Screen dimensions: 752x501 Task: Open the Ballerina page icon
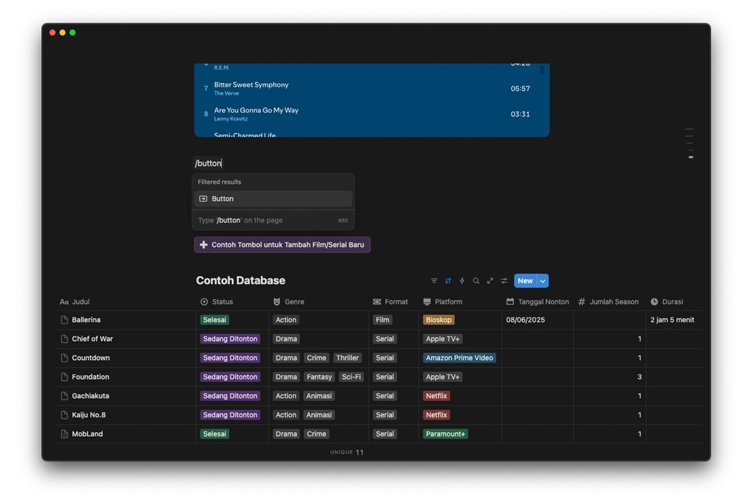coord(65,320)
